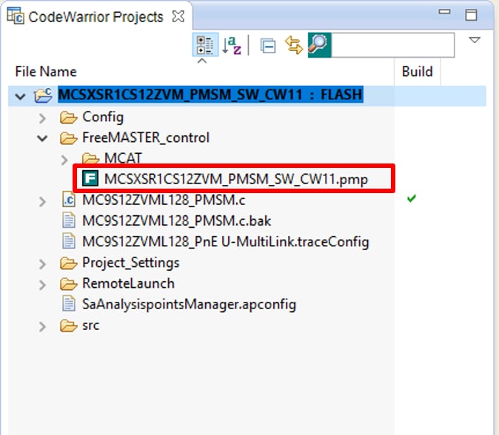Click the project search text field
Viewport: 499px width, 435px height.
[392, 46]
